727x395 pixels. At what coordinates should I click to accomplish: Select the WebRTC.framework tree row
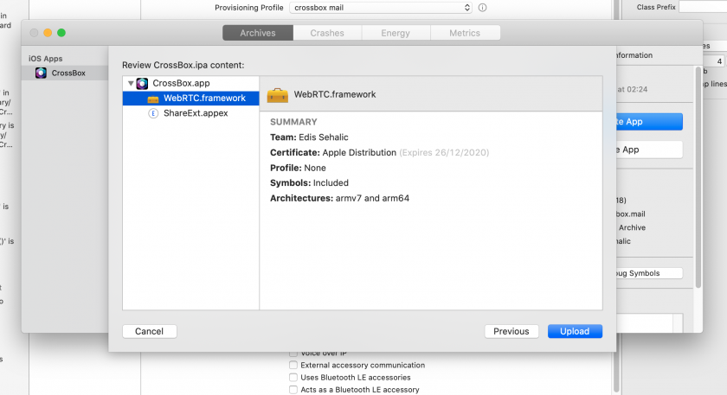coord(190,99)
